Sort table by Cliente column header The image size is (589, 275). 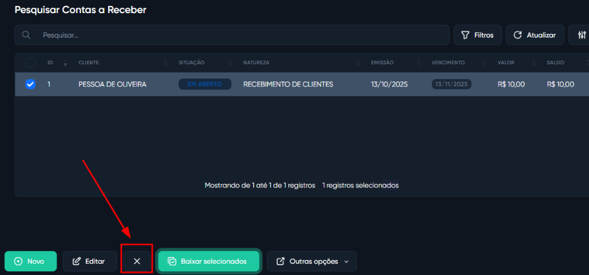point(89,62)
